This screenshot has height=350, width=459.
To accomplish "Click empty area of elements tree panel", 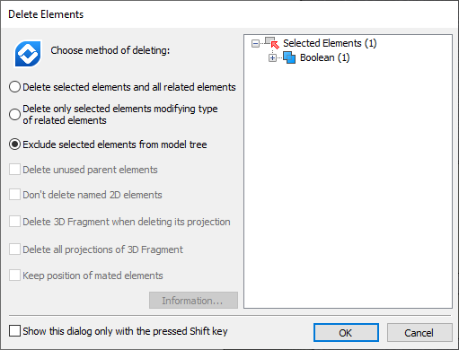I will [348, 186].
